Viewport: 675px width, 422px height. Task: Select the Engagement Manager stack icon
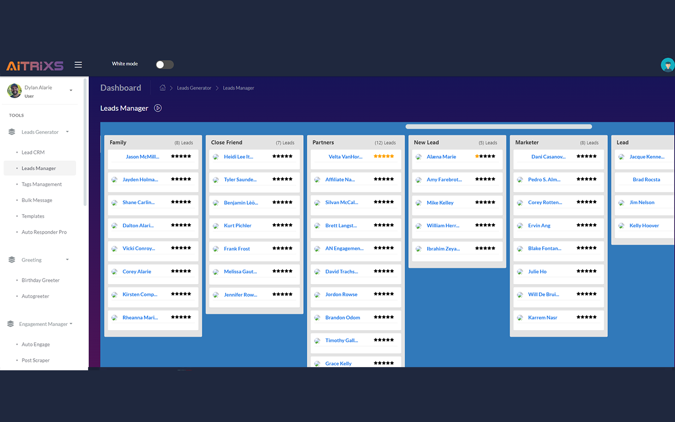click(x=12, y=323)
